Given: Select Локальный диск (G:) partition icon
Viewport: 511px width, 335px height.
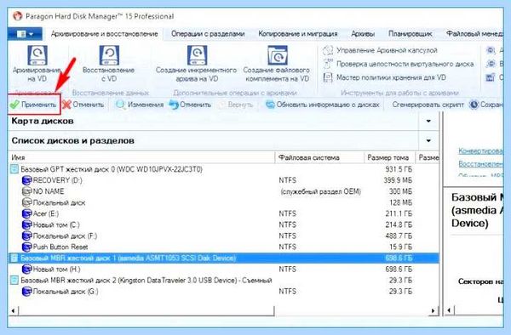Looking at the screenshot, I should tap(26, 292).
